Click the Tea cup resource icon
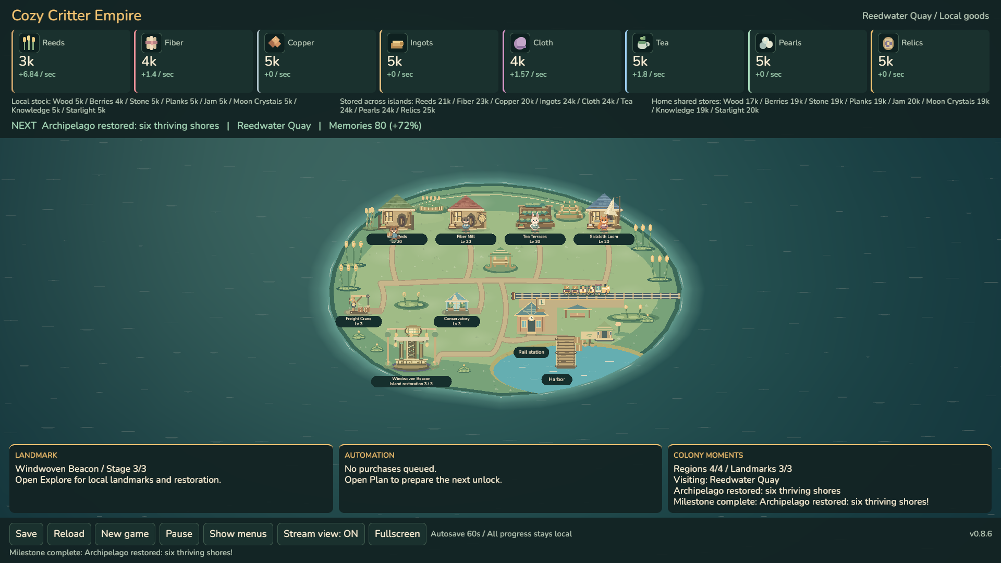 pyautogui.click(x=642, y=43)
